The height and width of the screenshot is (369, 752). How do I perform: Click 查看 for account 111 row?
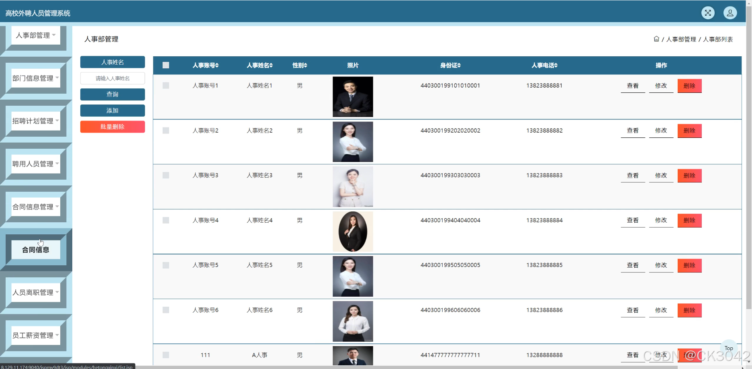point(633,355)
